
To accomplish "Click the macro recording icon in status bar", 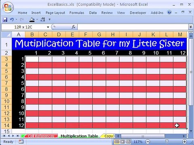I will 21,141.
